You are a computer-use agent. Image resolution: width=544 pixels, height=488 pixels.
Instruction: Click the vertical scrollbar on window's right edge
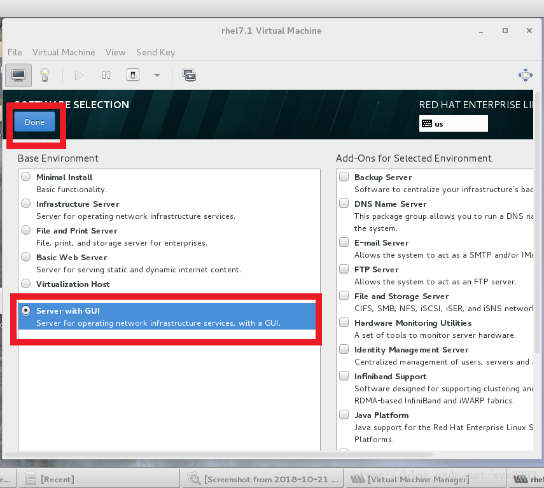[x=538, y=222]
